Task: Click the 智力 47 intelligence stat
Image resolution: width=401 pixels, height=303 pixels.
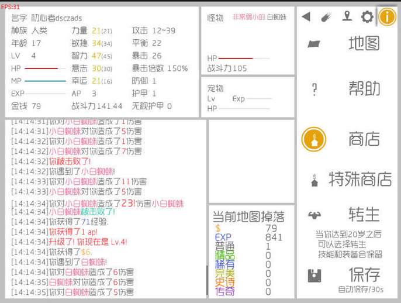Action: click(x=92, y=56)
